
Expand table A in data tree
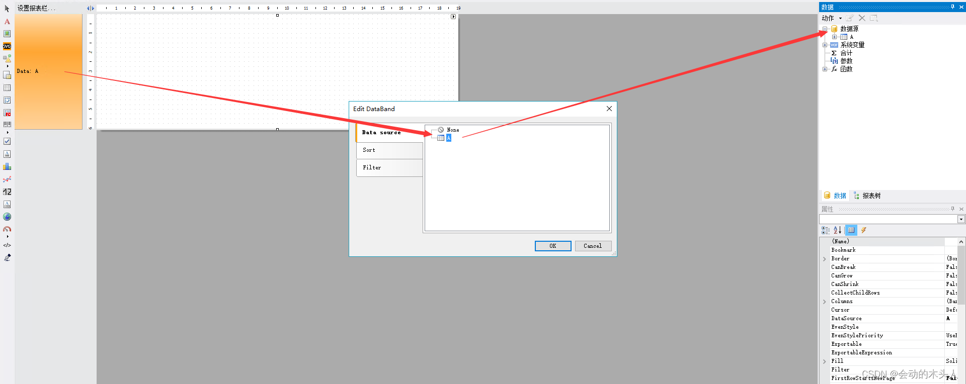point(834,37)
